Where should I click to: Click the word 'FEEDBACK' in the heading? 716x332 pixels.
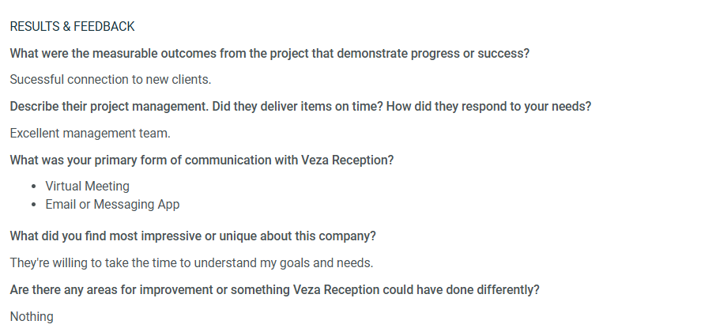click(104, 27)
